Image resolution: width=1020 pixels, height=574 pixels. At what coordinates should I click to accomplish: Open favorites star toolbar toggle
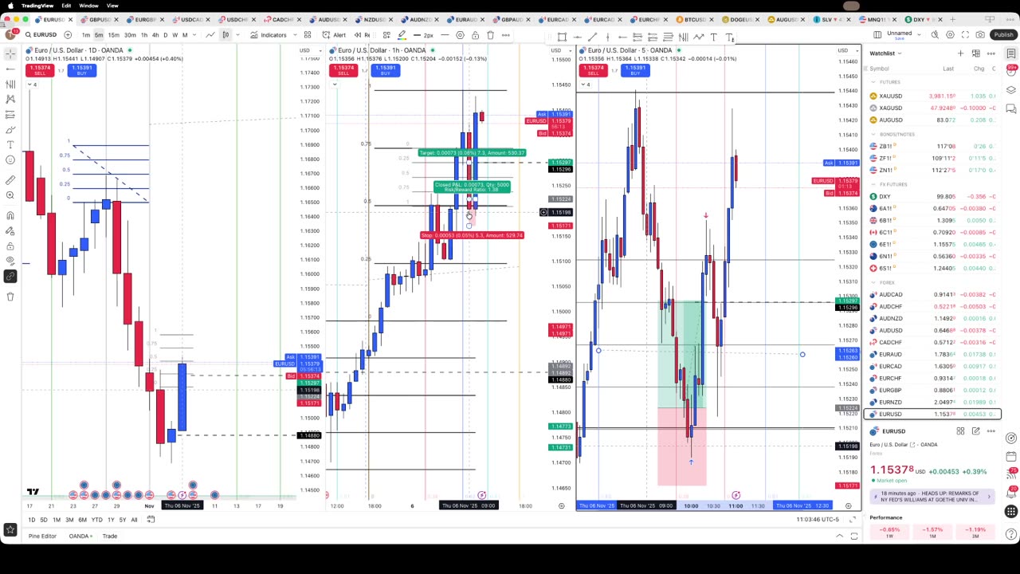(10, 529)
